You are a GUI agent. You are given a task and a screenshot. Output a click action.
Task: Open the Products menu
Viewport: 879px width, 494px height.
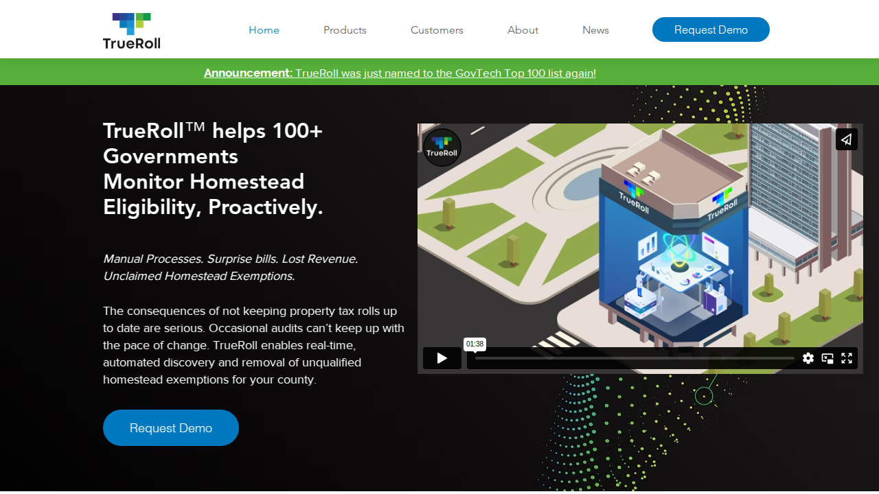pos(345,30)
